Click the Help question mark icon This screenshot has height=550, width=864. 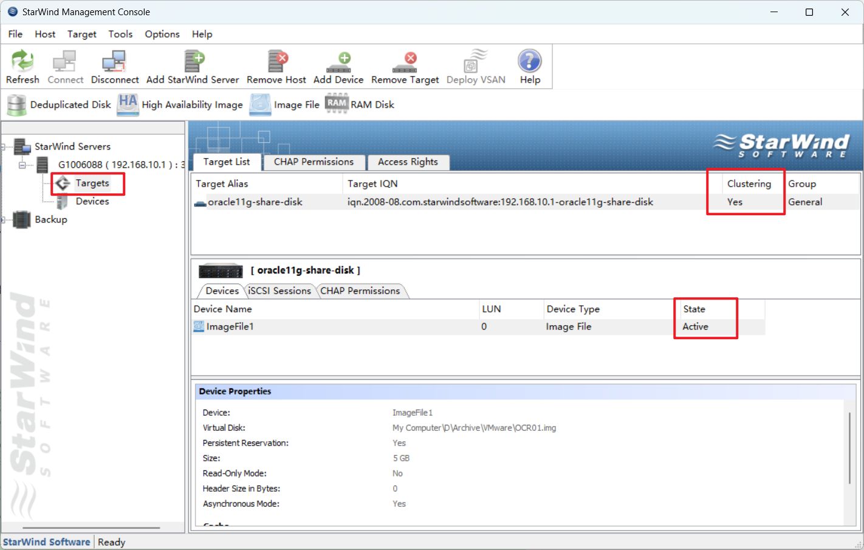(529, 61)
